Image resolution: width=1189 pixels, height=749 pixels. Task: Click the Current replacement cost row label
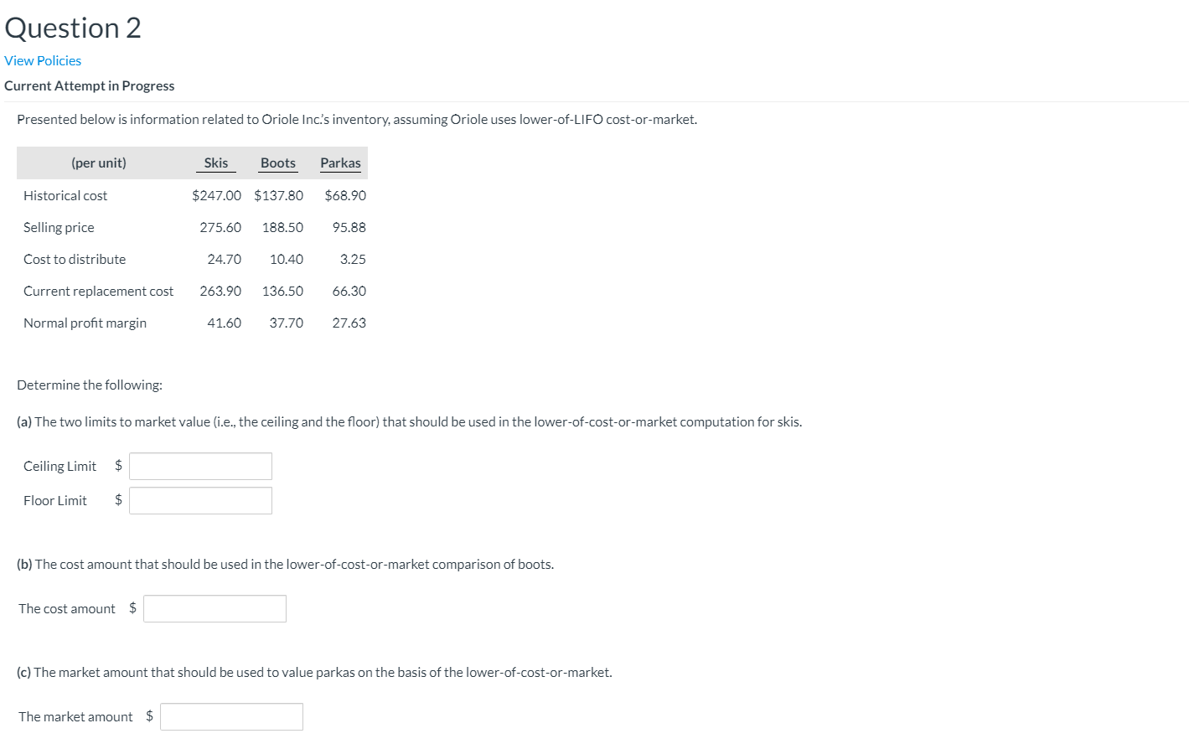98,291
